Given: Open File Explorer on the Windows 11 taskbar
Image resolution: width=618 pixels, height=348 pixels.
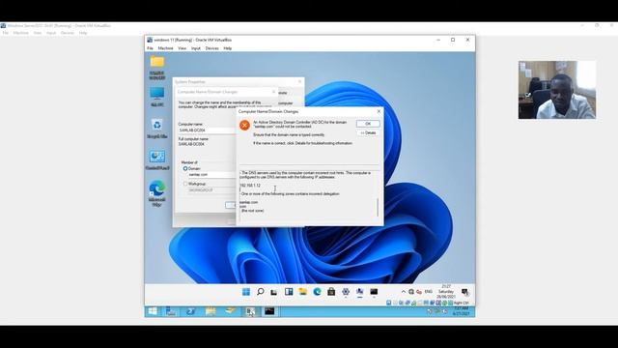Looking at the screenshot, I should pyautogui.click(x=302, y=292).
